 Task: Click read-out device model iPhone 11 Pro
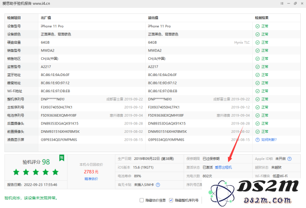click(x=159, y=26)
